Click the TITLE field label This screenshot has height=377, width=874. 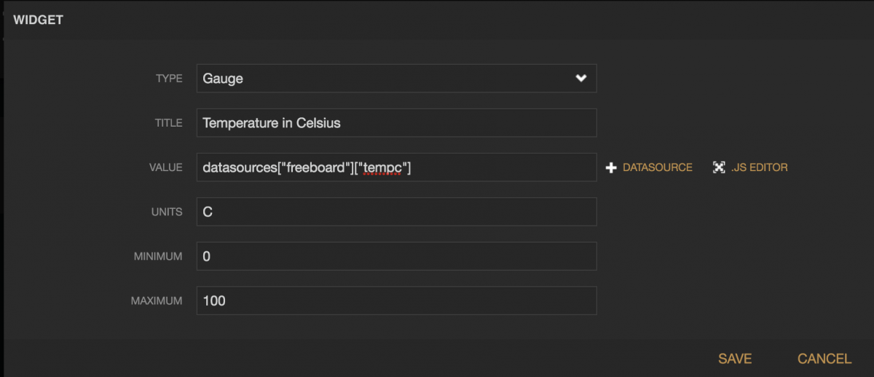168,123
